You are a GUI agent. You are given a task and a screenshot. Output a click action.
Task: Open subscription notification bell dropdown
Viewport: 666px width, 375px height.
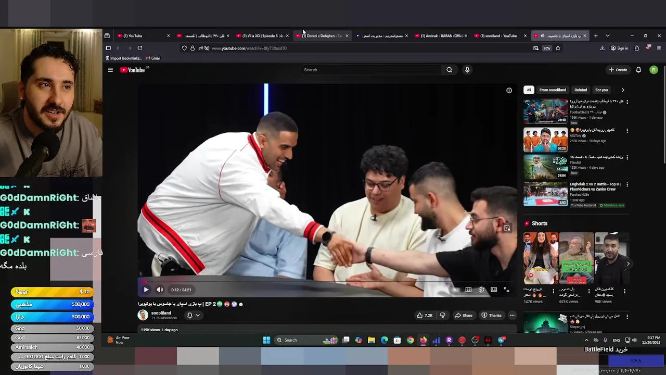click(x=193, y=315)
